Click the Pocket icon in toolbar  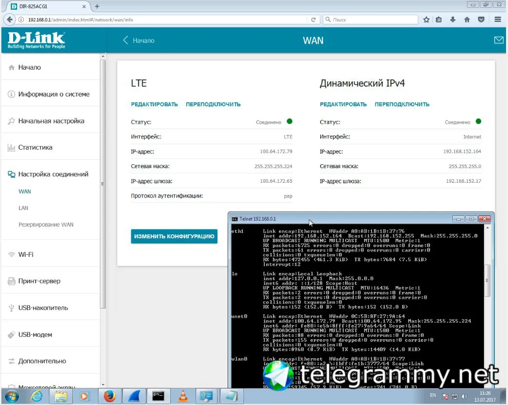click(x=481, y=19)
